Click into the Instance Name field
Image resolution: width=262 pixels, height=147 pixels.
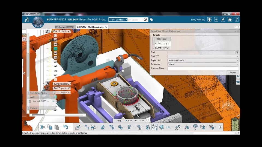click(x=203, y=68)
